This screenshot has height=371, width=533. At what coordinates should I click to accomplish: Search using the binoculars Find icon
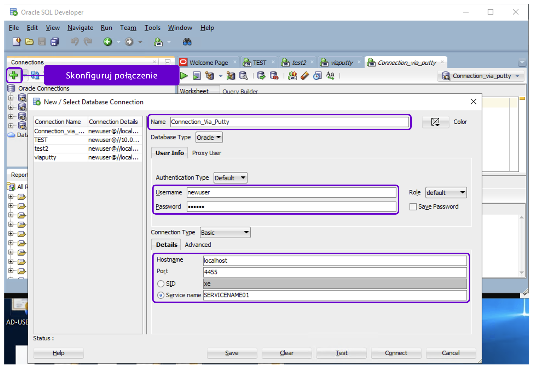(x=187, y=42)
